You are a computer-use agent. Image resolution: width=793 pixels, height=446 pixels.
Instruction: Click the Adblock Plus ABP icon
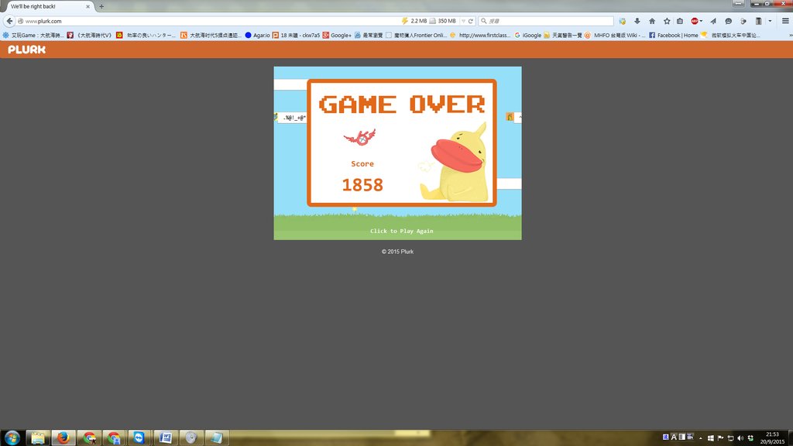(695, 21)
